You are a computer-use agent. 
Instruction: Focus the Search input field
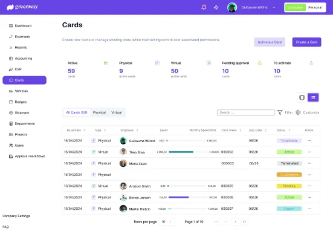pyautogui.click(x=246, y=112)
